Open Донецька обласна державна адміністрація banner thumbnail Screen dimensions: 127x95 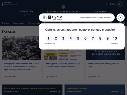tap(106, 55)
